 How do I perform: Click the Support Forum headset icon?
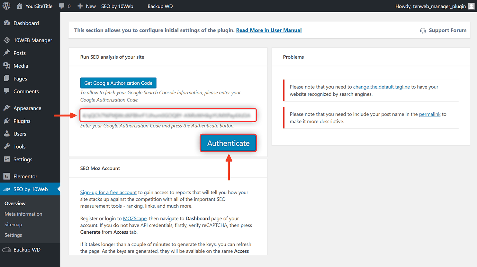[423, 30]
